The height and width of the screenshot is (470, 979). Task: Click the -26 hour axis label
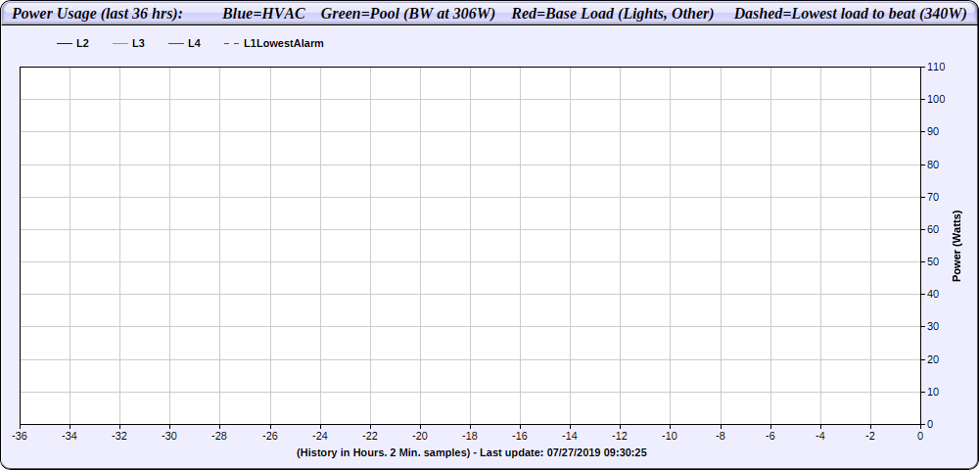coord(270,436)
